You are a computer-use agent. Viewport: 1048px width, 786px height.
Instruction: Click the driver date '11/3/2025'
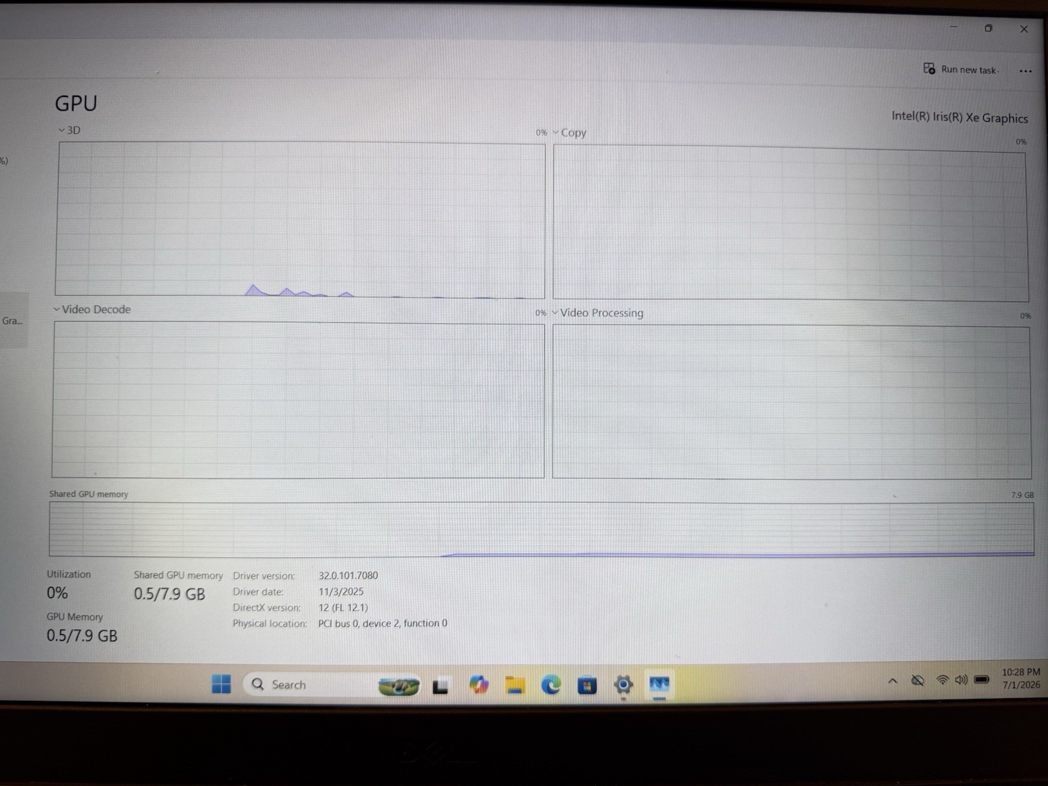click(x=341, y=591)
